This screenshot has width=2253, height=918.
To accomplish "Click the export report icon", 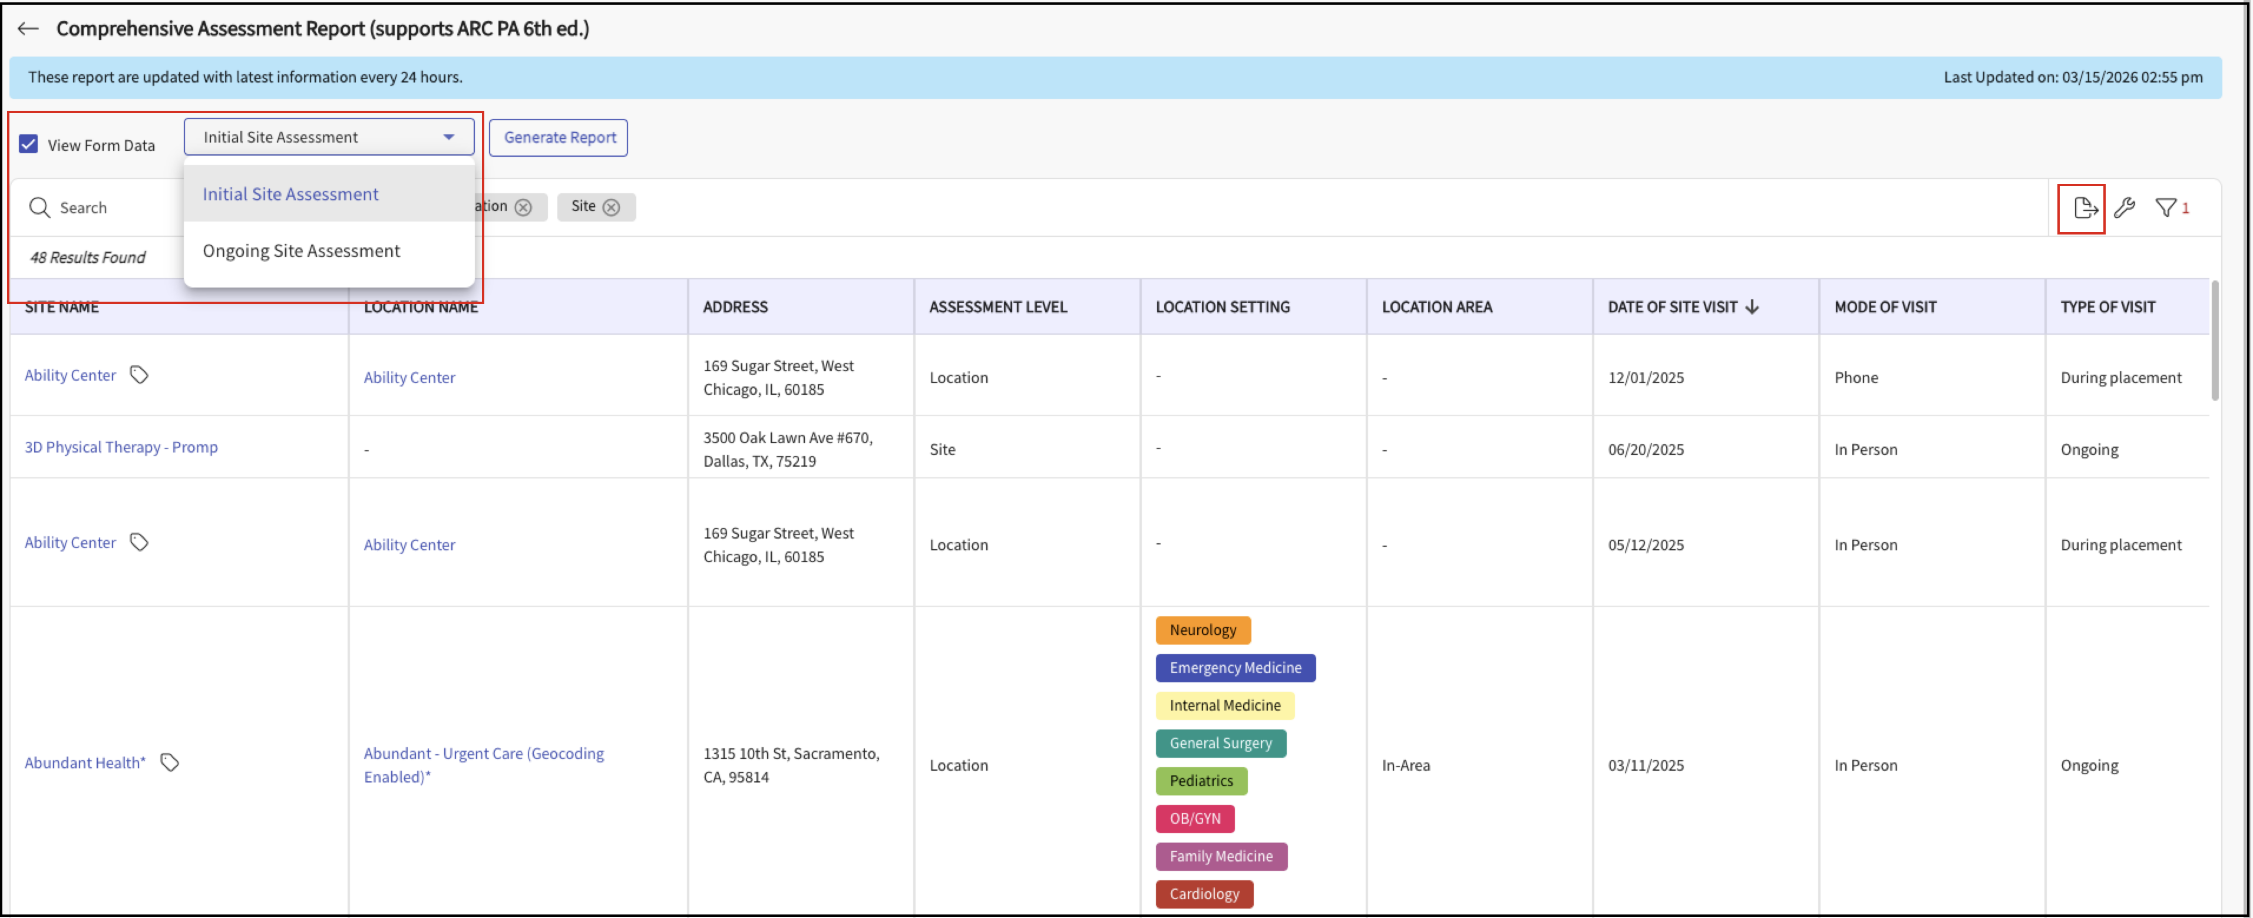I will coord(2084,208).
